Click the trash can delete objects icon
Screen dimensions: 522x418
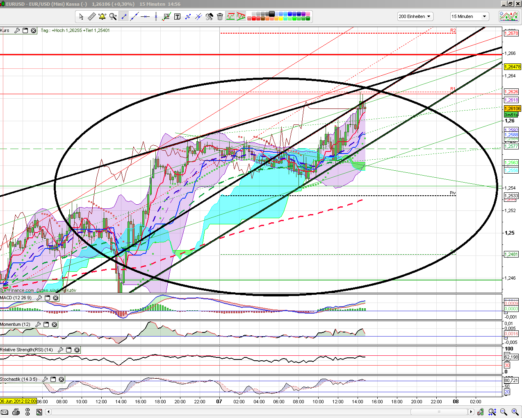point(220,16)
